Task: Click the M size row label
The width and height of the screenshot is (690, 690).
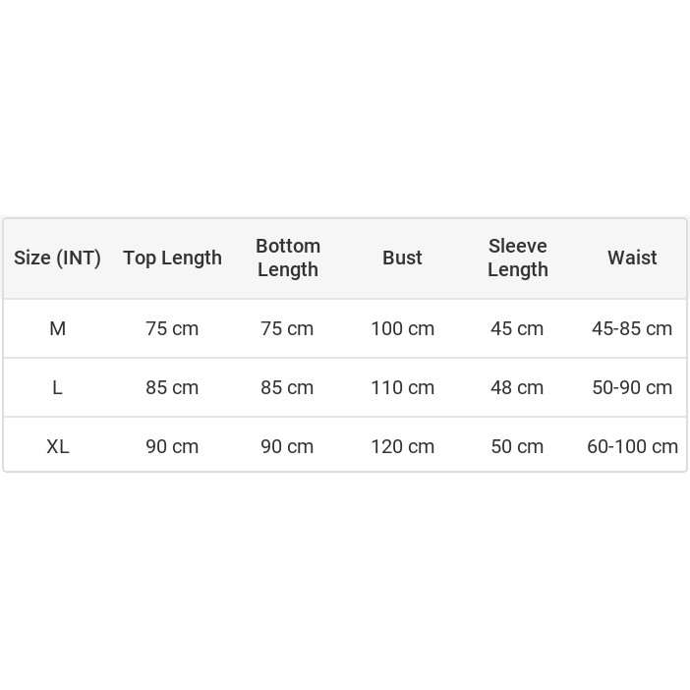Action: [x=57, y=328]
